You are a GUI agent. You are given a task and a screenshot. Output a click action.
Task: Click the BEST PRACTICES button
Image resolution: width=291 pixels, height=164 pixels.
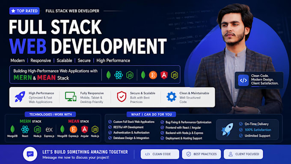point(202,154)
